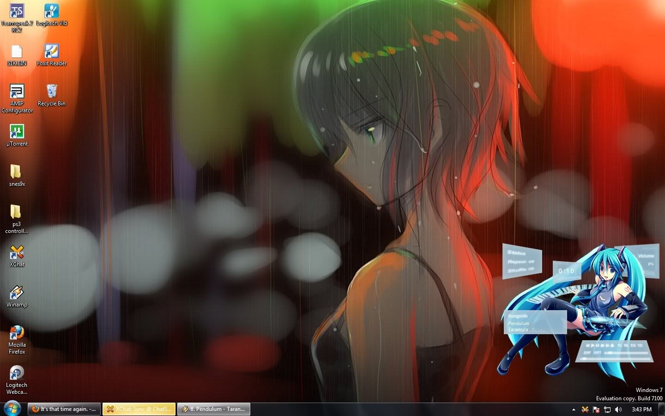Open the Windows Start menu orb
The width and height of the screenshot is (665, 416).
point(12,409)
